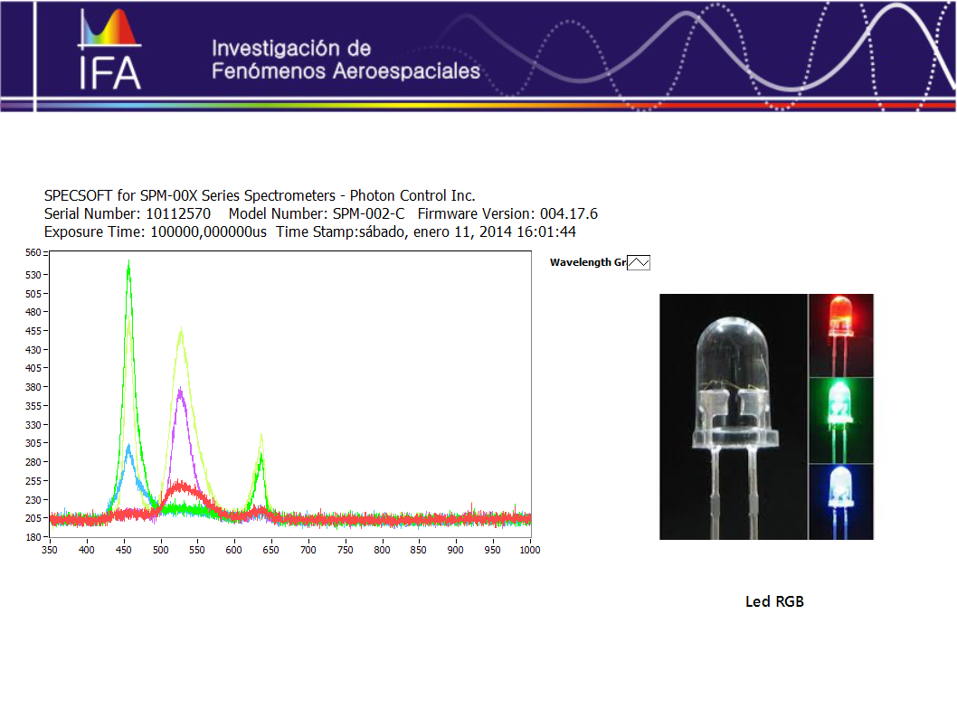Click the 'Led RGB' caption

[774, 601]
